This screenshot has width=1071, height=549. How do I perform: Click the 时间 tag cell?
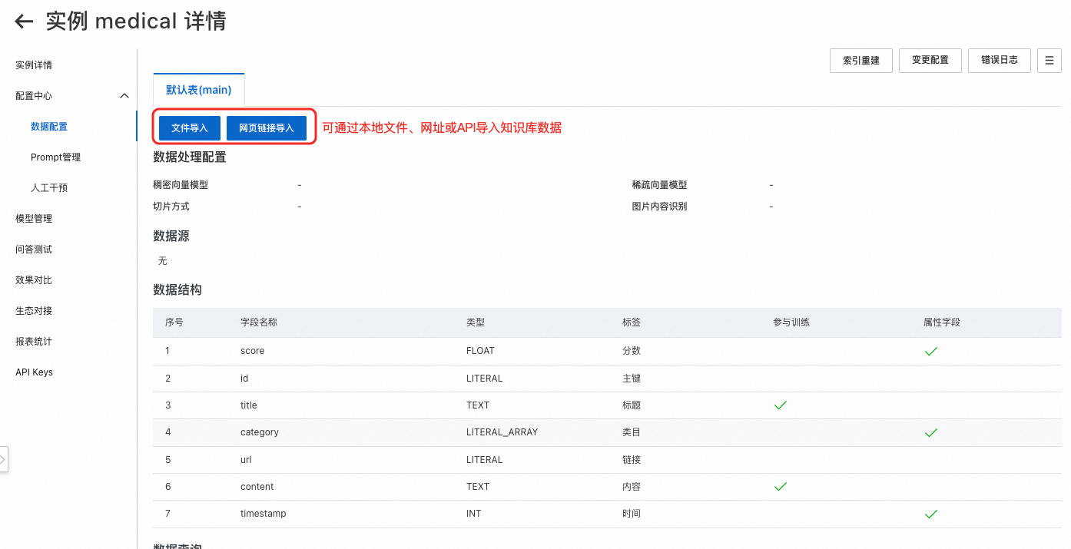point(632,514)
